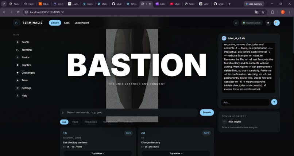This screenshot has width=294, height=156.
Task: Click the translate page icon
Action: [x=256, y=12]
